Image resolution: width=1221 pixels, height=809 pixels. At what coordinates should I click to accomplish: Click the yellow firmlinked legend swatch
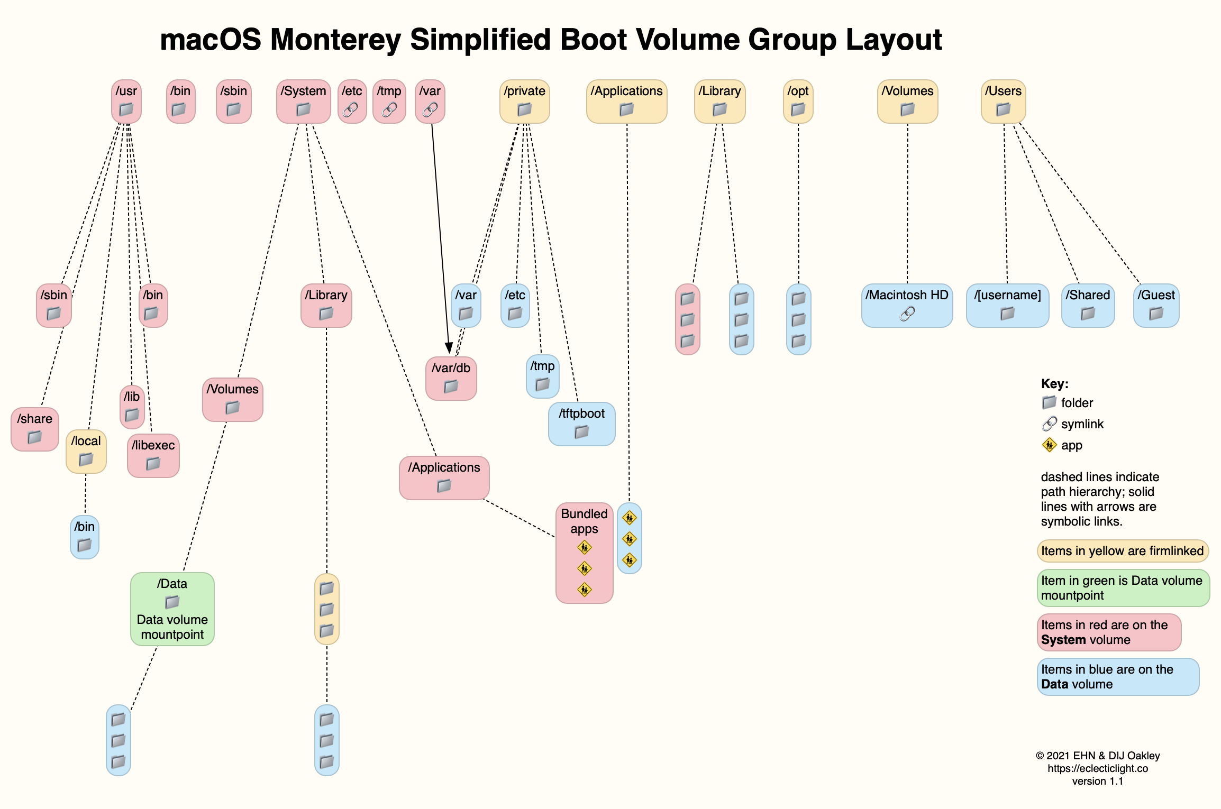tap(1122, 551)
